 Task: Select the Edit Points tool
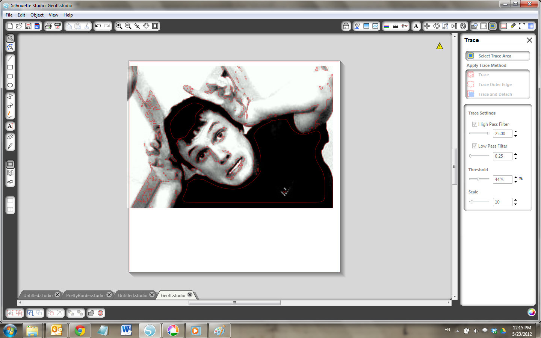coord(10,47)
